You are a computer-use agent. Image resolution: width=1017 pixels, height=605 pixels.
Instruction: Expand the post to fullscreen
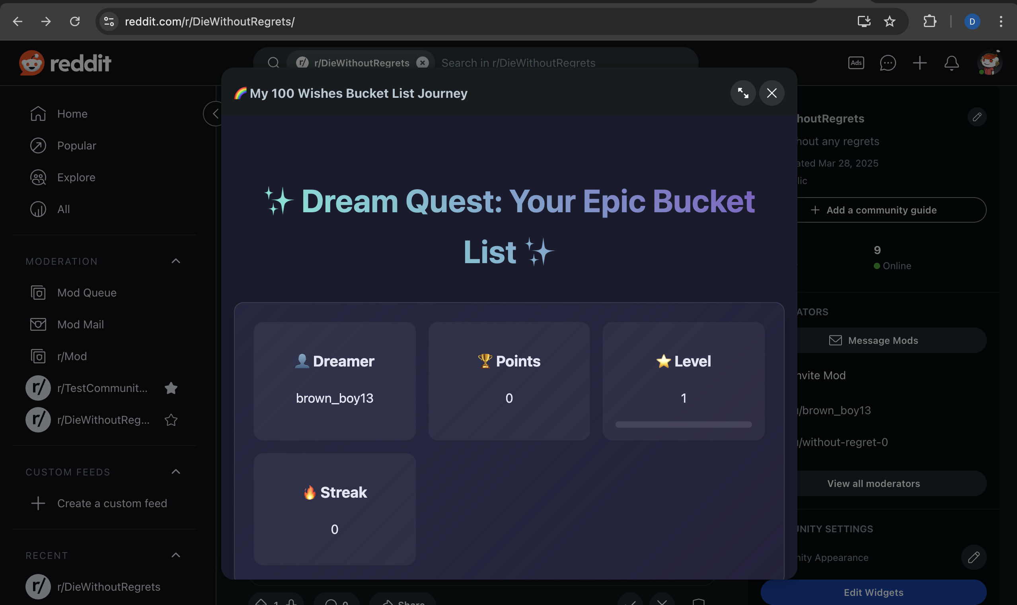tap(743, 93)
